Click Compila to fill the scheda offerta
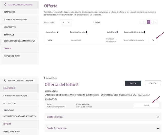 [146, 105]
